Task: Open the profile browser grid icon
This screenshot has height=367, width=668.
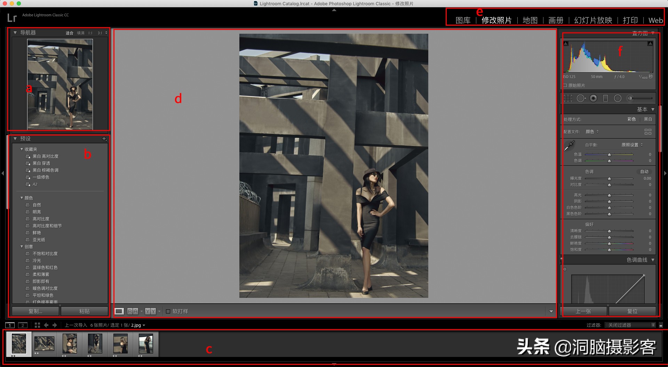Action: tap(648, 132)
